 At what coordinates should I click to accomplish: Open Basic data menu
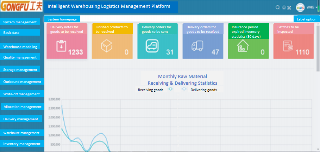coord(20,32)
